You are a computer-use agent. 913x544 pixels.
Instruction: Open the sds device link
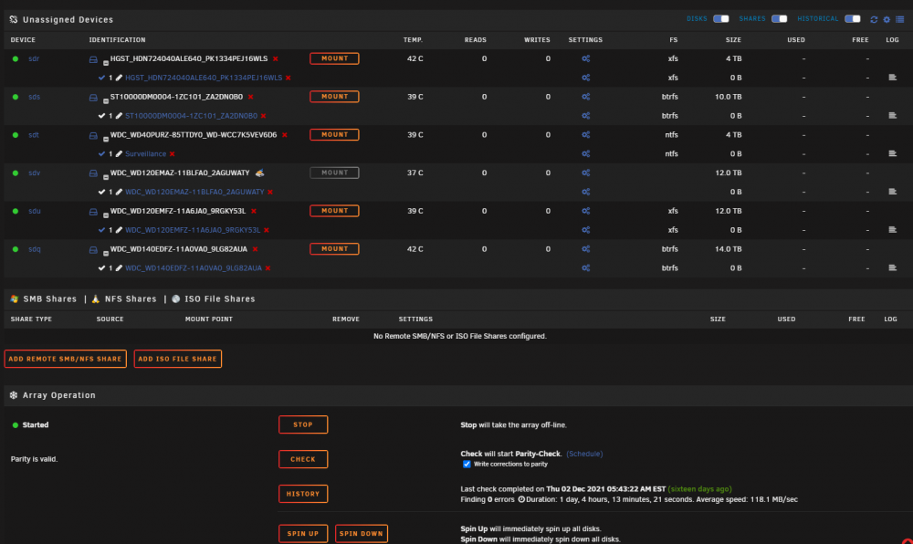click(x=35, y=97)
